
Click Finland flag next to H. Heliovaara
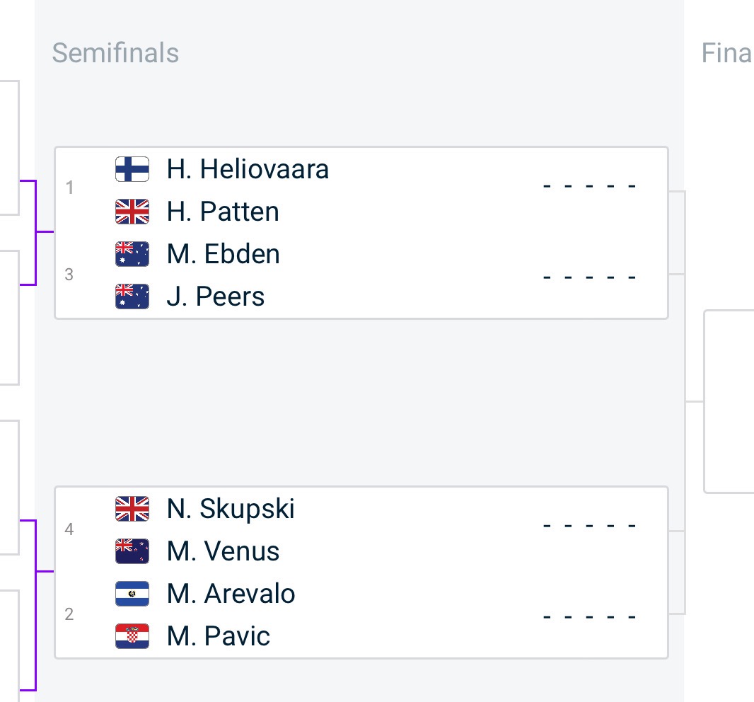tap(132, 169)
